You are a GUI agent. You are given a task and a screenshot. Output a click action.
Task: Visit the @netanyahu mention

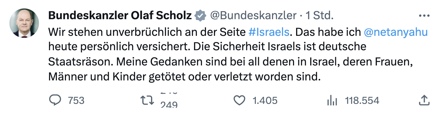396,32
